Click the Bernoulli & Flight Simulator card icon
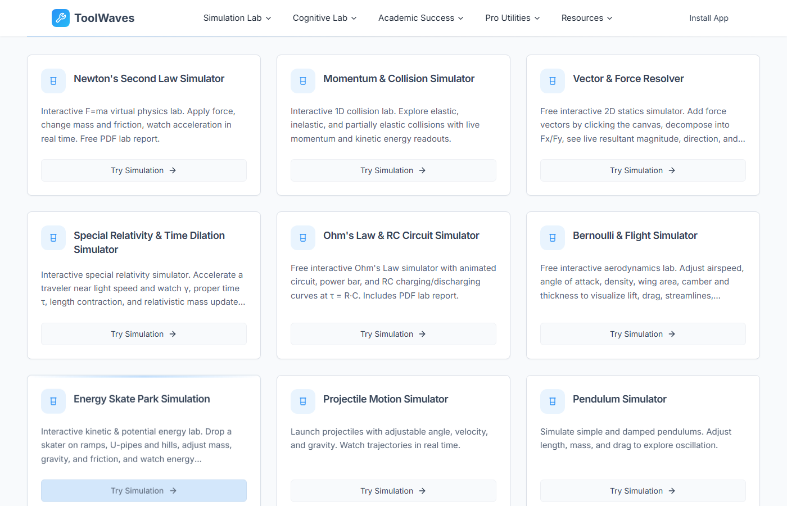The width and height of the screenshot is (787, 506). pyautogui.click(x=553, y=238)
